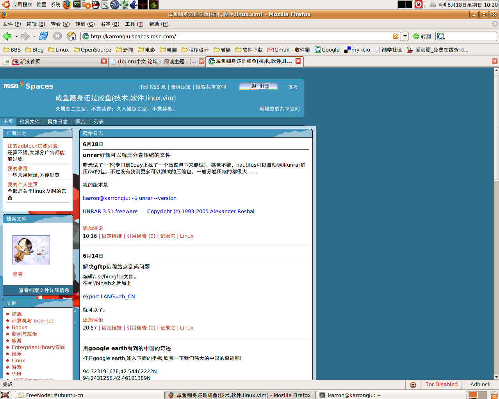Click the 转到 Go button

point(422,36)
